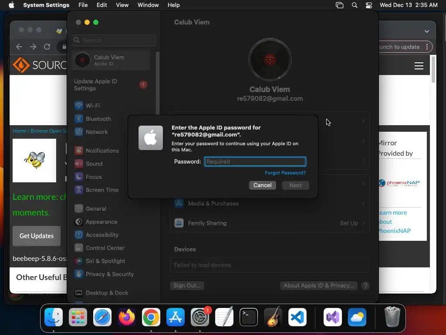The image size is (446, 335).
Task: Launch Terminal from the Dock
Action: [x=249, y=317]
